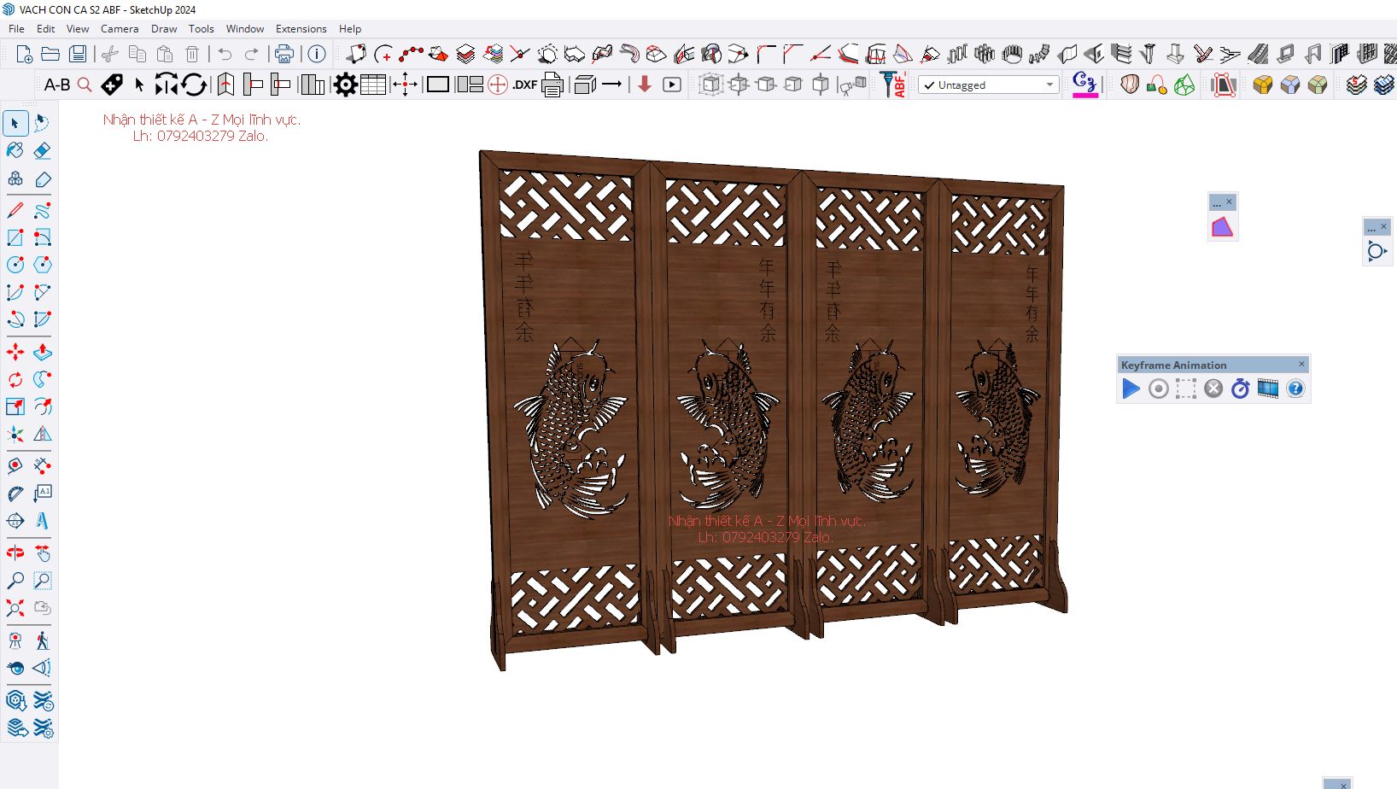Image resolution: width=1397 pixels, height=789 pixels.
Task: Open the Untagged tag dropdown
Action: click(989, 85)
